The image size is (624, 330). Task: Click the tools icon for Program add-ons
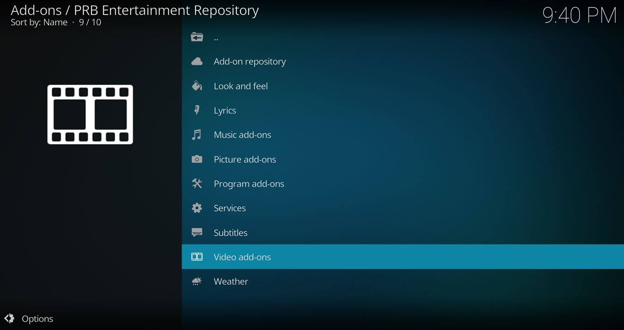[x=197, y=183]
